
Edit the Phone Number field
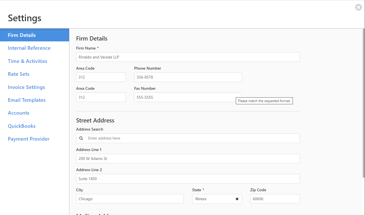188,77
